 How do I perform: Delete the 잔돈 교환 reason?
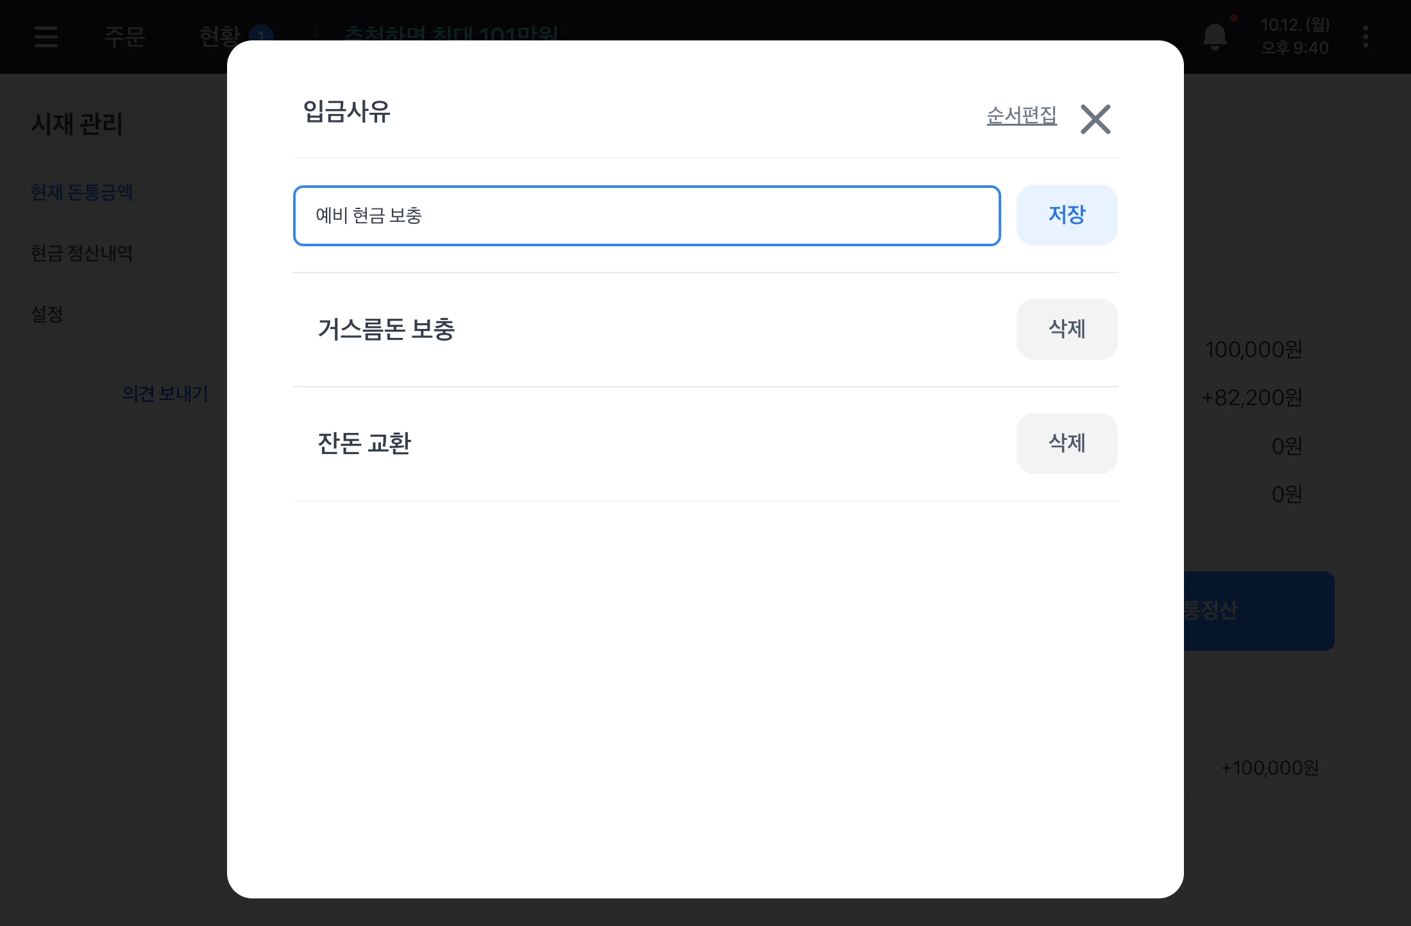click(1067, 443)
